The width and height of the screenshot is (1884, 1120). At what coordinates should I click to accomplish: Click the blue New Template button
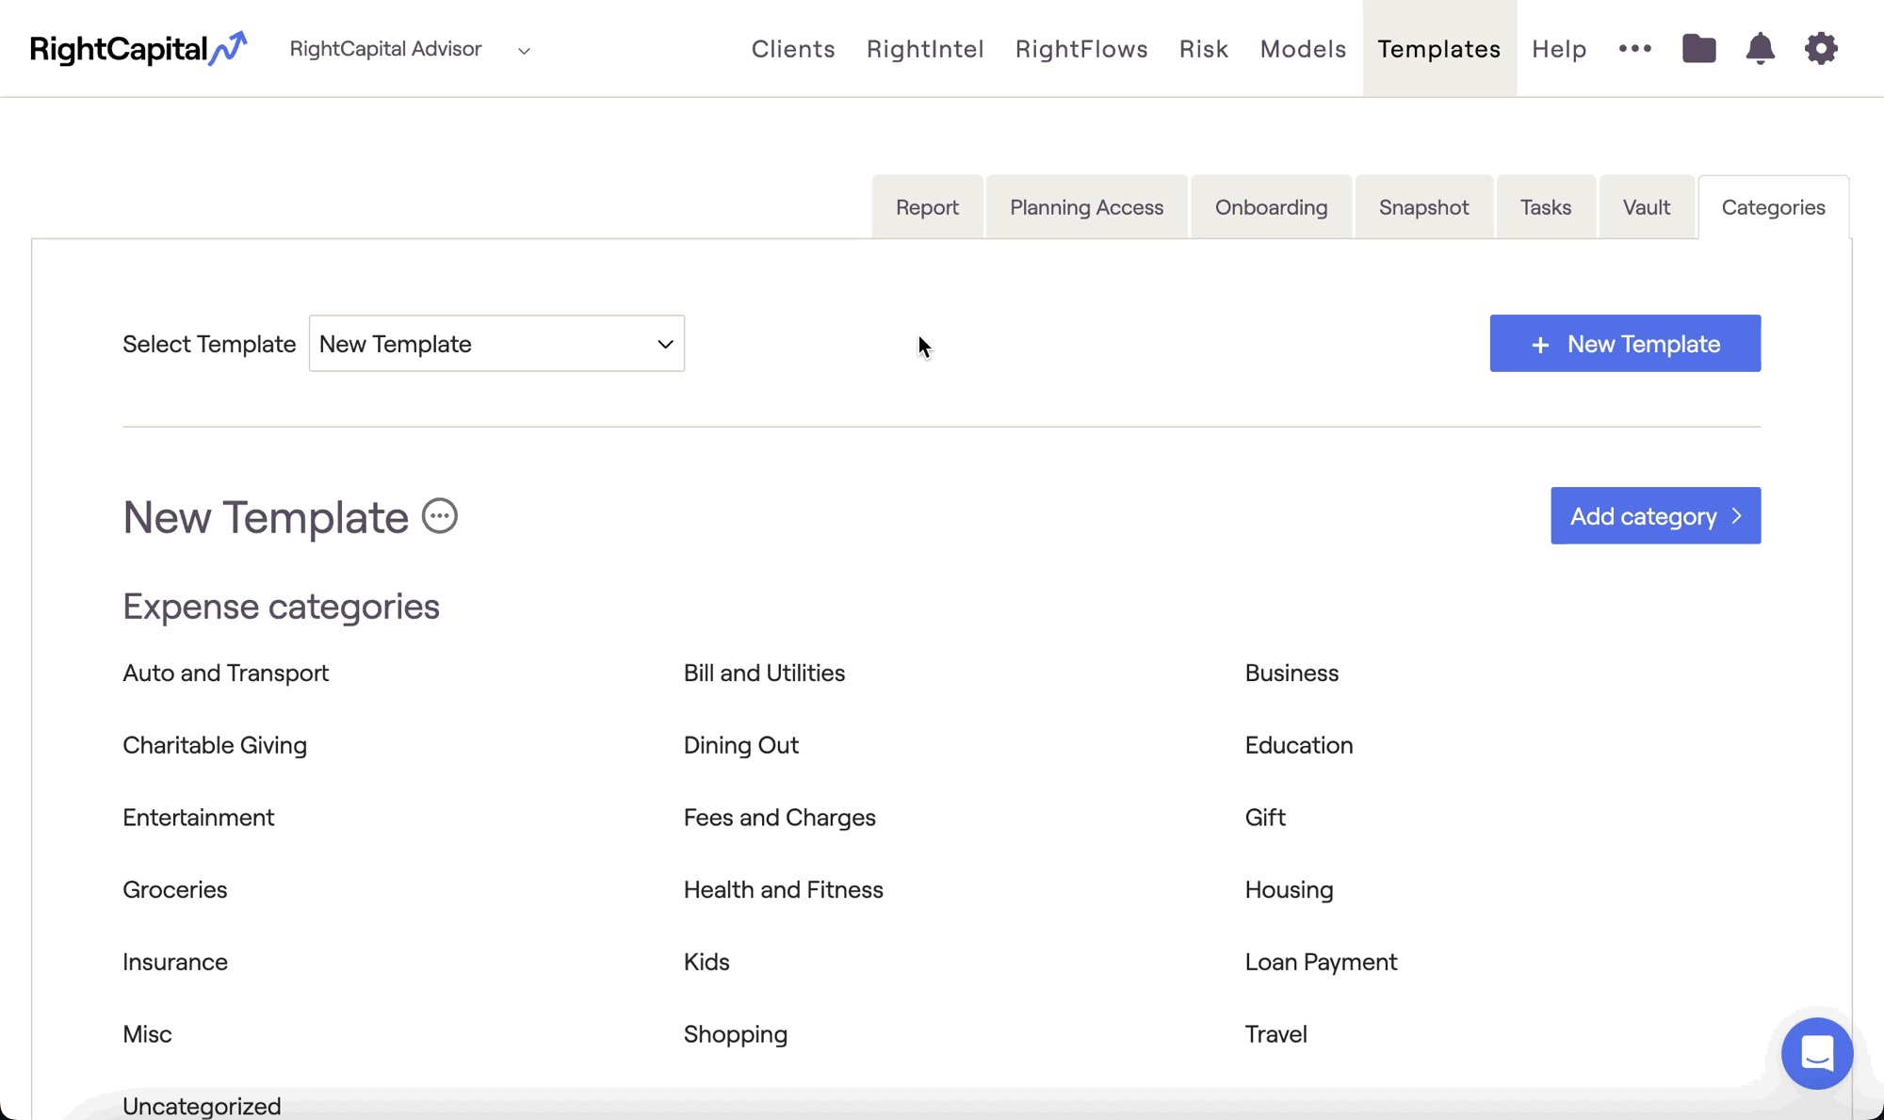(x=1625, y=344)
